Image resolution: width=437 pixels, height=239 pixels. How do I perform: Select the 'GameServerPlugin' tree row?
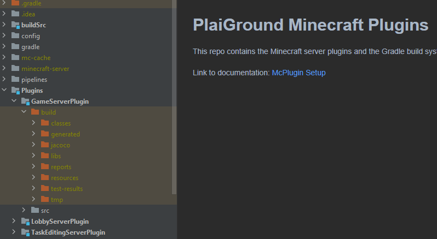[x=88, y=101]
